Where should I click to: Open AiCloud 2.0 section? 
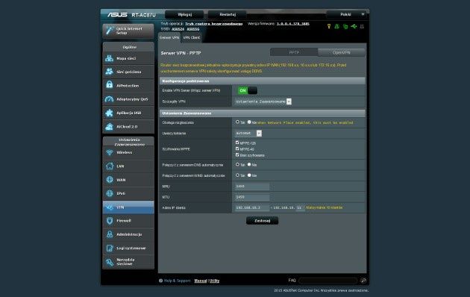pyautogui.click(x=128, y=126)
